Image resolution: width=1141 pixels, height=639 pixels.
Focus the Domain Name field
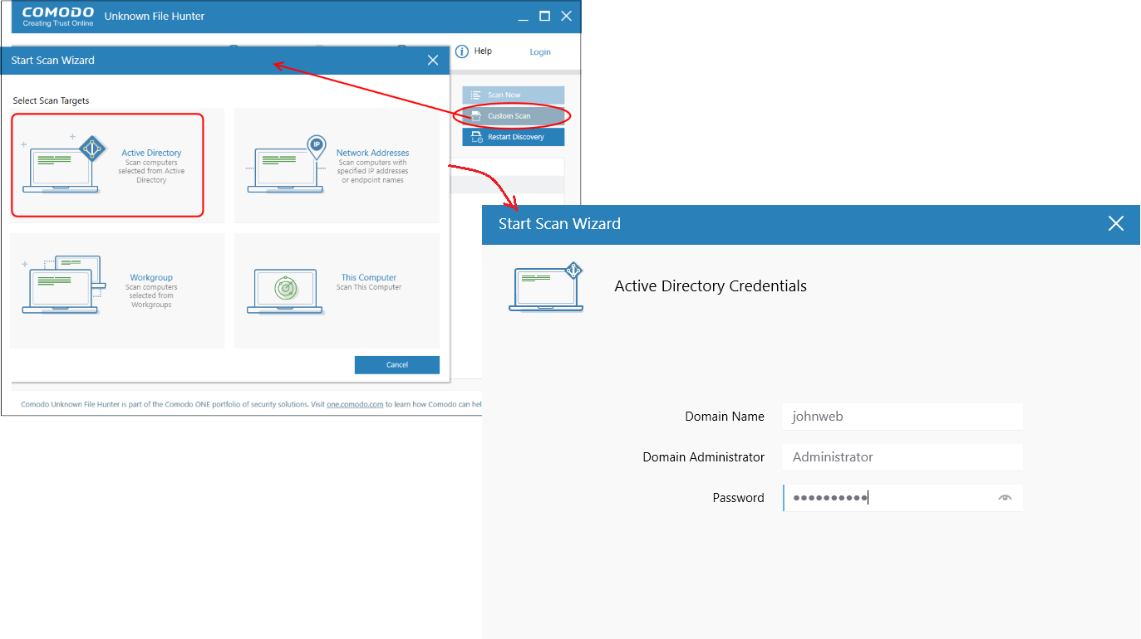pos(902,417)
